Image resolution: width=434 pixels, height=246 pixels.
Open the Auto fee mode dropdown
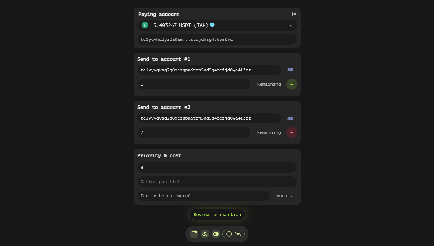click(285, 196)
